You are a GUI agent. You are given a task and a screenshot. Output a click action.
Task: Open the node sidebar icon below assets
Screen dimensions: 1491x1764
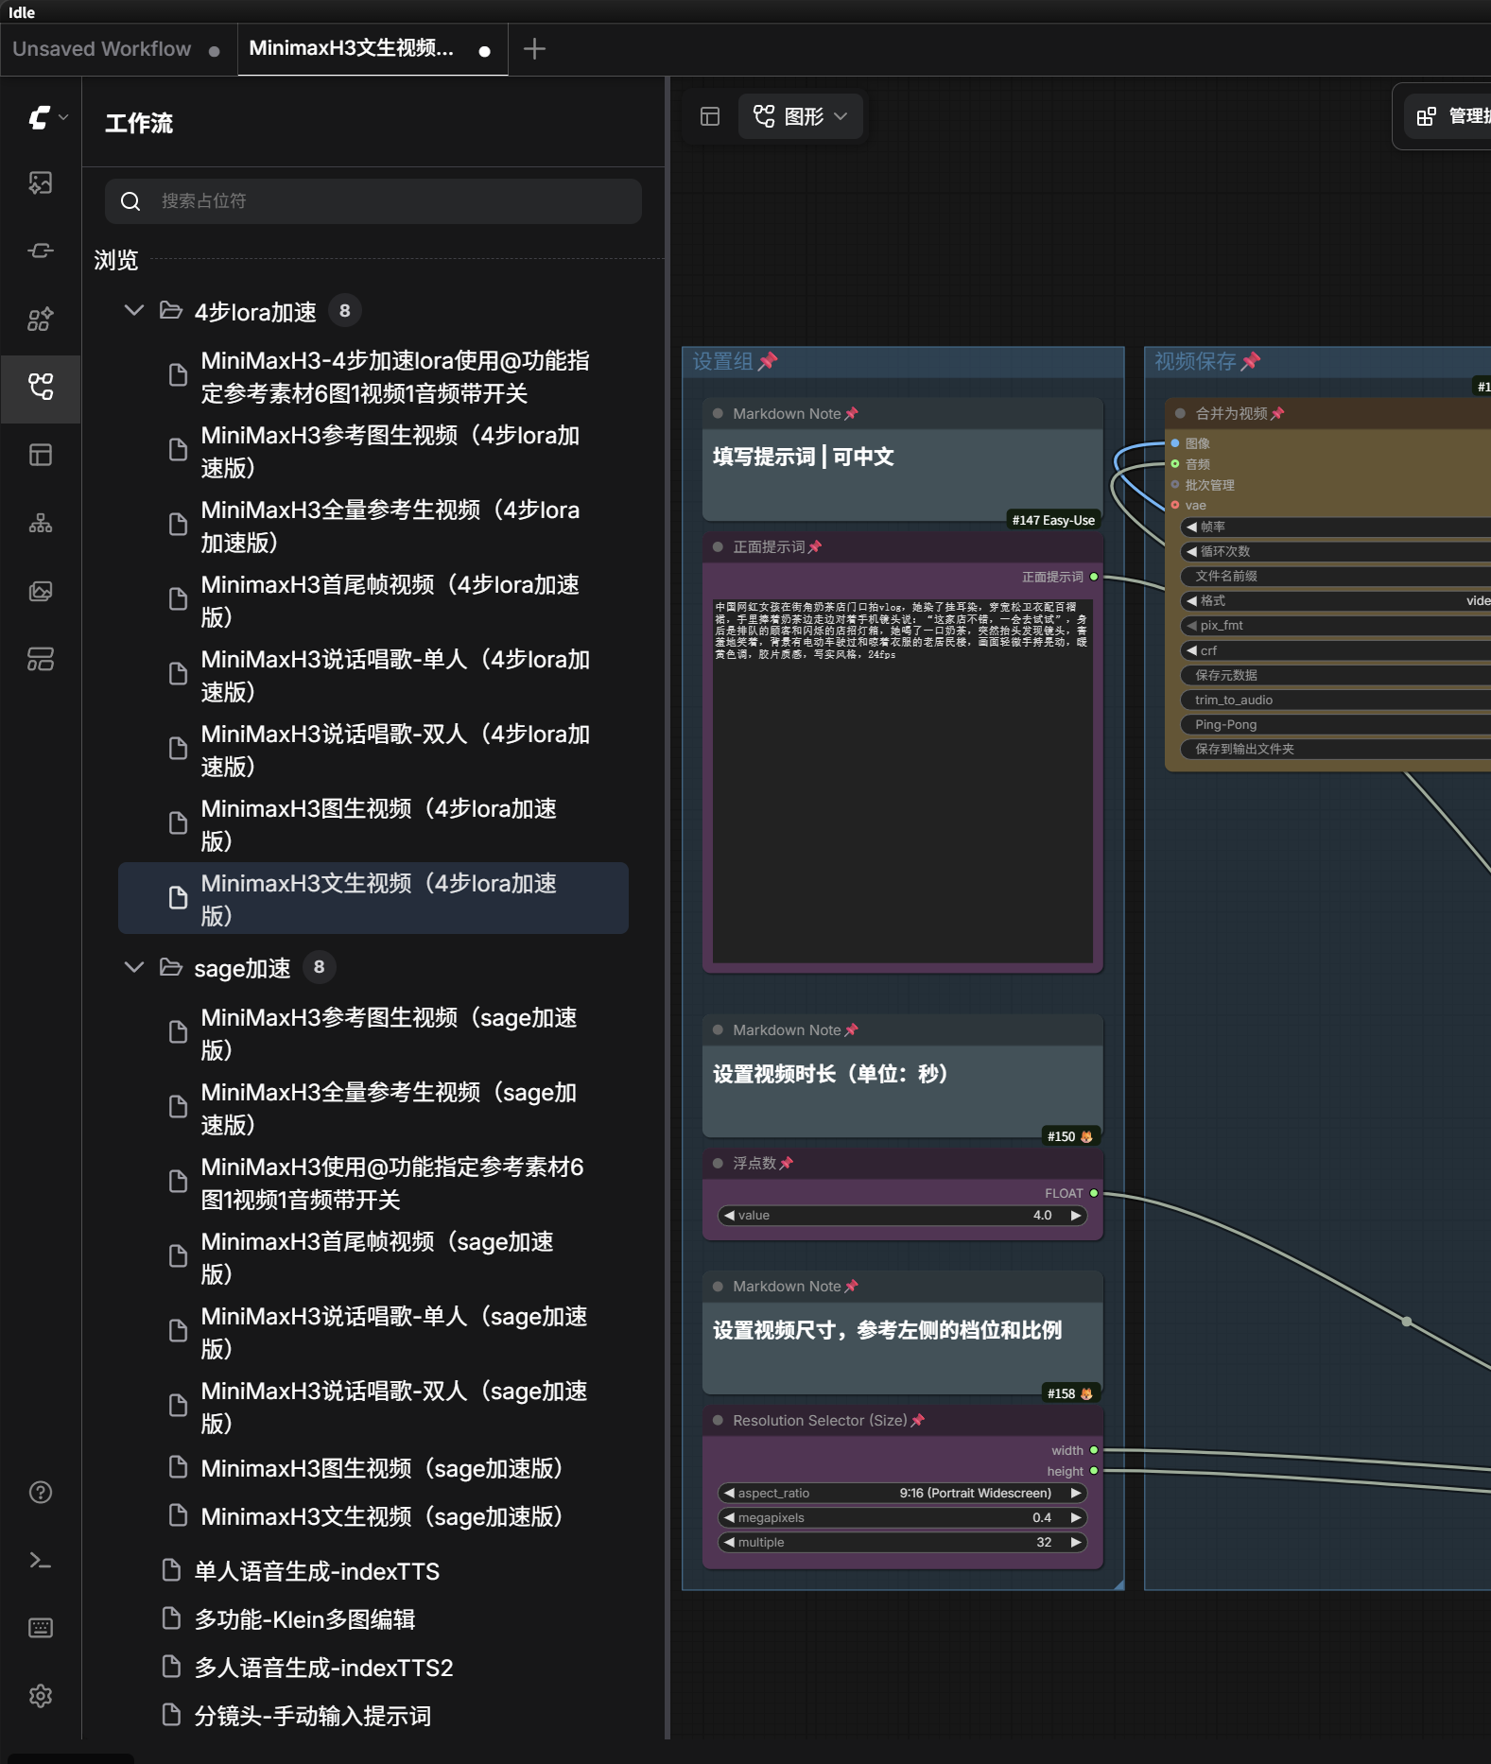[40, 251]
